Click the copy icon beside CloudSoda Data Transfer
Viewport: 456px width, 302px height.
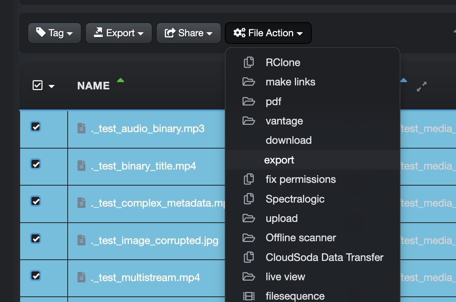249,257
